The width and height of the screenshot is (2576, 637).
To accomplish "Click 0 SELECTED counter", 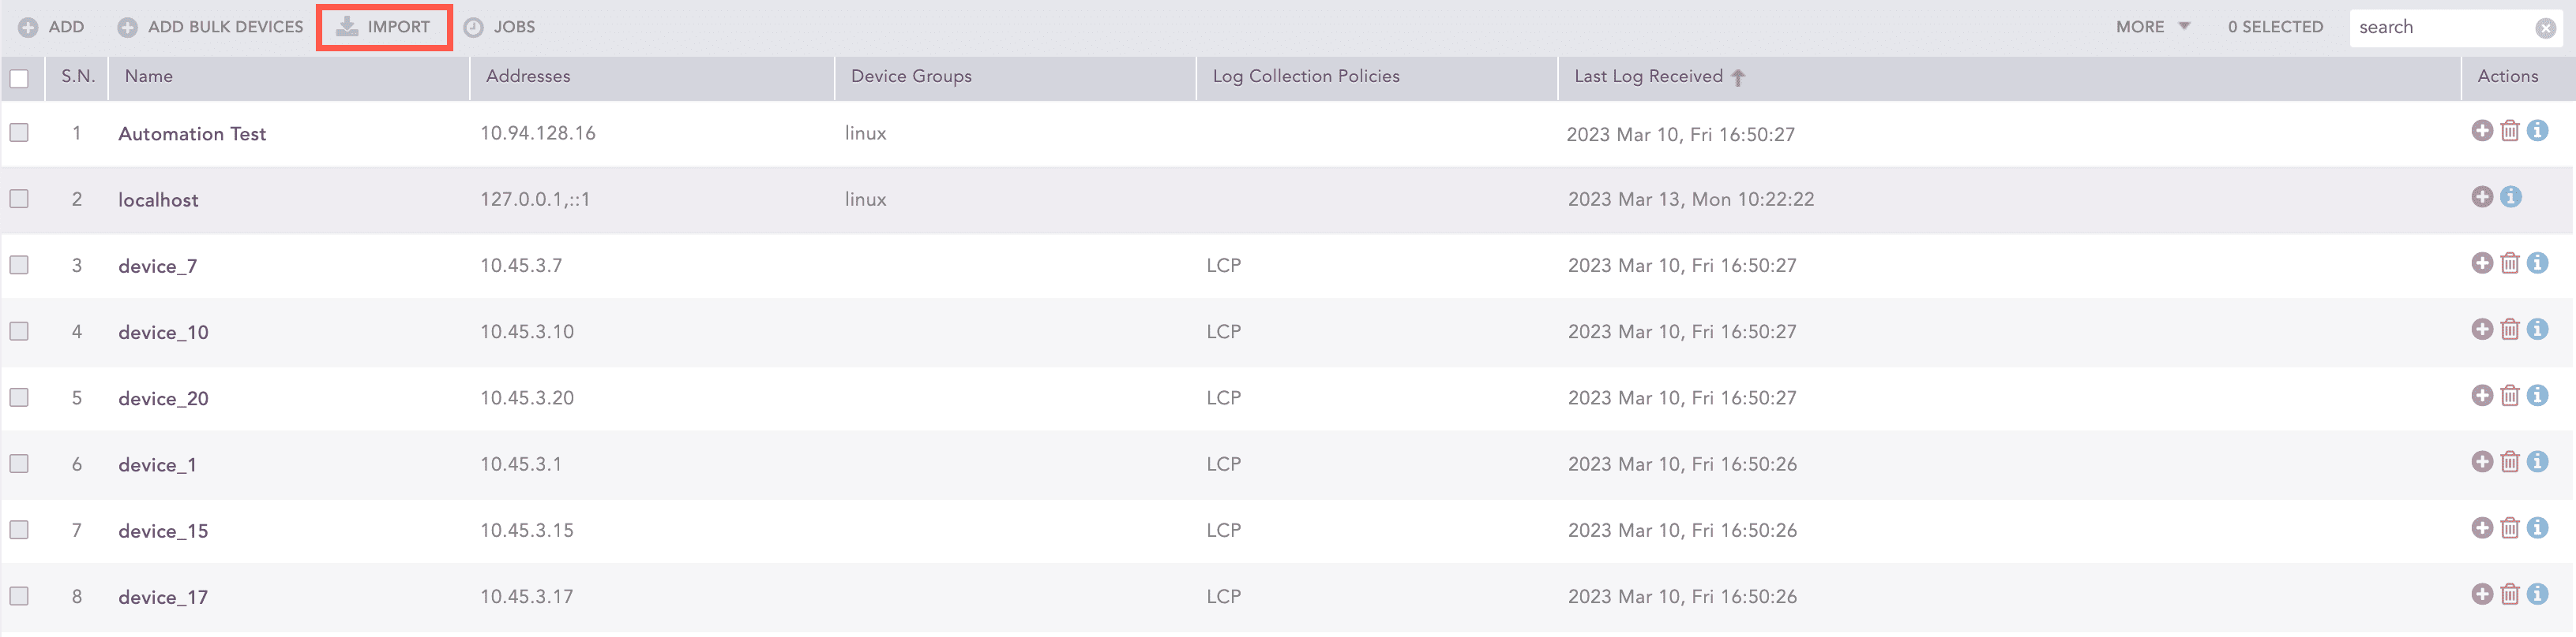I will tap(2274, 27).
